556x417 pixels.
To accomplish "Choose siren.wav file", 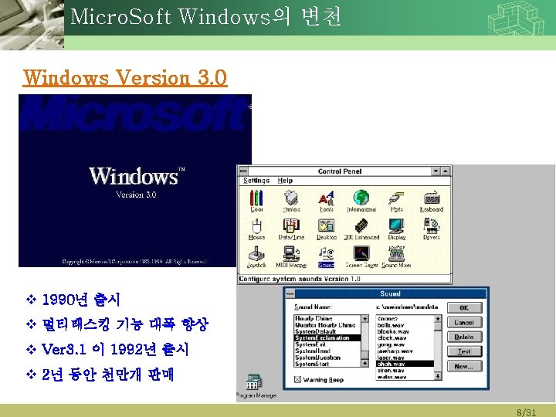I will 405,370.
